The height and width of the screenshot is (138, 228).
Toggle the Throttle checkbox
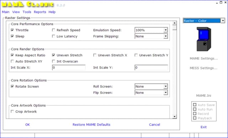tap(12, 30)
